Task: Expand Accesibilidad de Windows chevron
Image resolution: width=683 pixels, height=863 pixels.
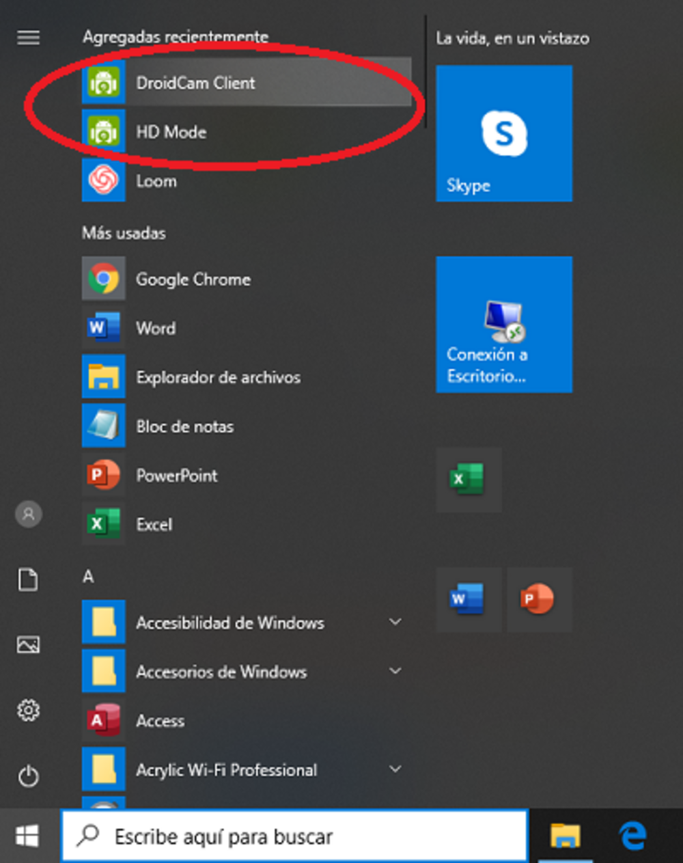Action: [x=395, y=622]
